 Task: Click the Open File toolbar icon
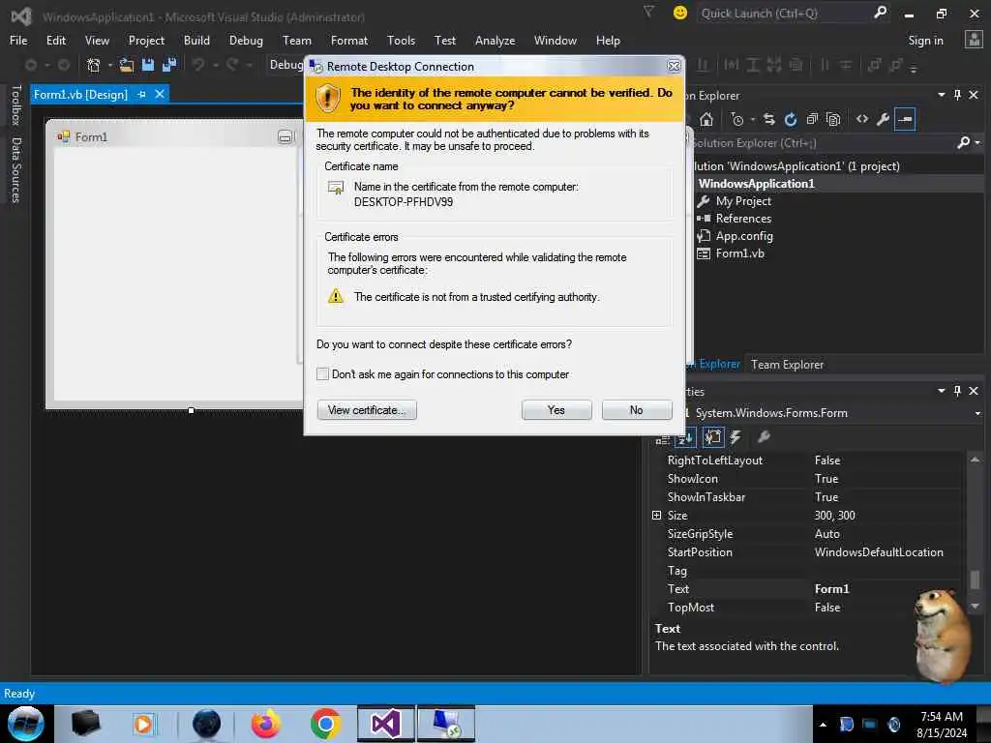tap(127, 65)
